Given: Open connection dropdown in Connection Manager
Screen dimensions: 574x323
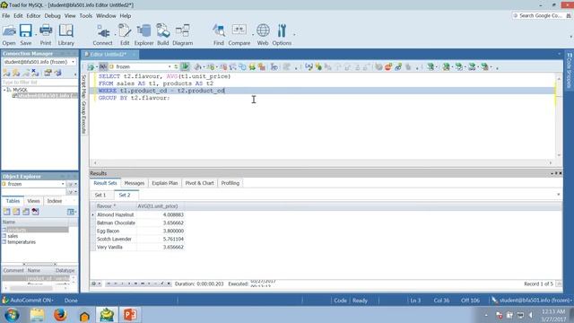Looking at the screenshot, I should [x=73, y=62].
